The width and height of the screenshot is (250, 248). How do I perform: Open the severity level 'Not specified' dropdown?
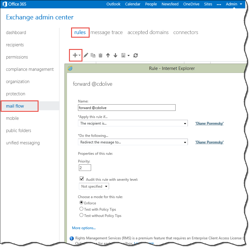pos(94,186)
